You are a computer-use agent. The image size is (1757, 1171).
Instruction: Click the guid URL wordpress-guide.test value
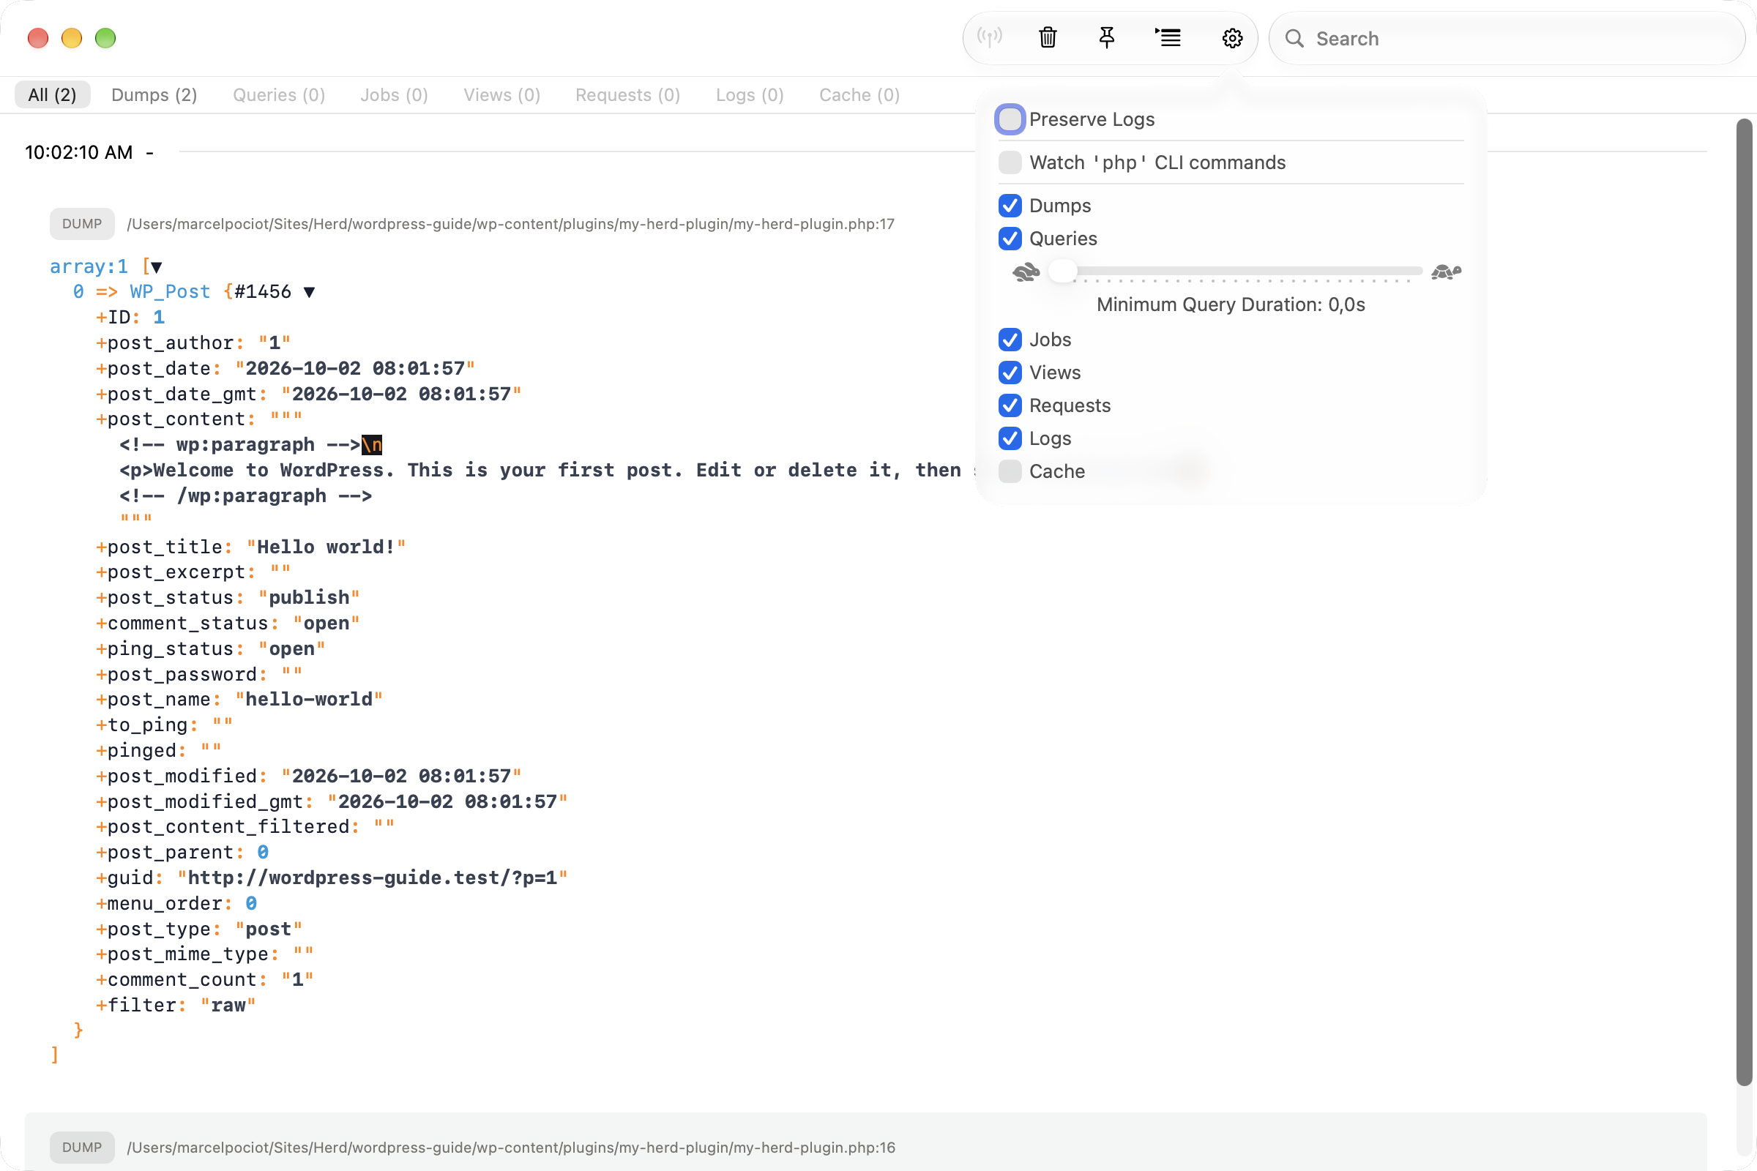pos(372,878)
